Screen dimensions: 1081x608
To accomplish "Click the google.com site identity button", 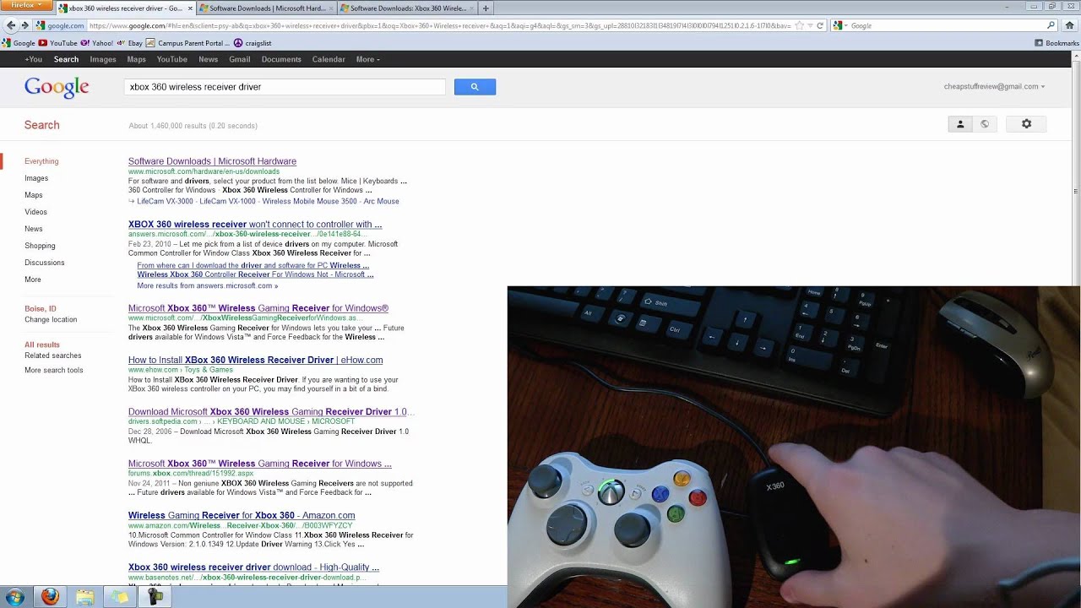I will coord(60,25).
